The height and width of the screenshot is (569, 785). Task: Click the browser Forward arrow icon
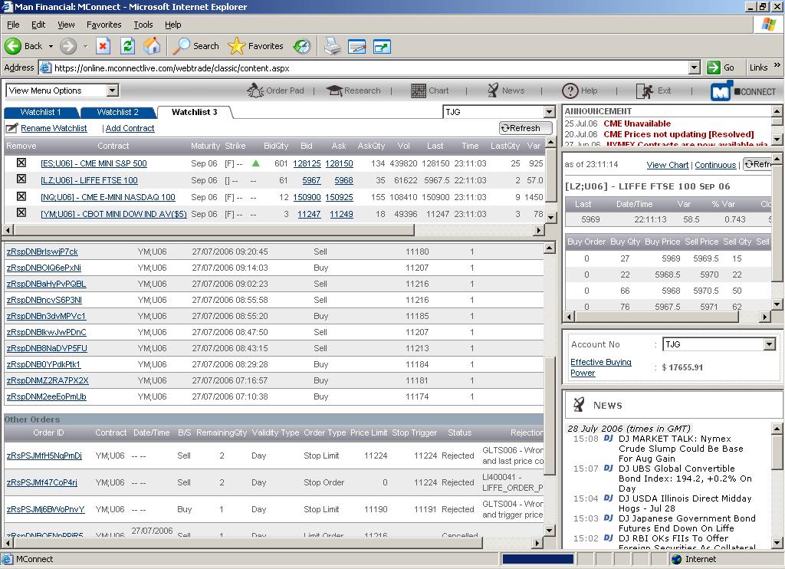point(68,46)
